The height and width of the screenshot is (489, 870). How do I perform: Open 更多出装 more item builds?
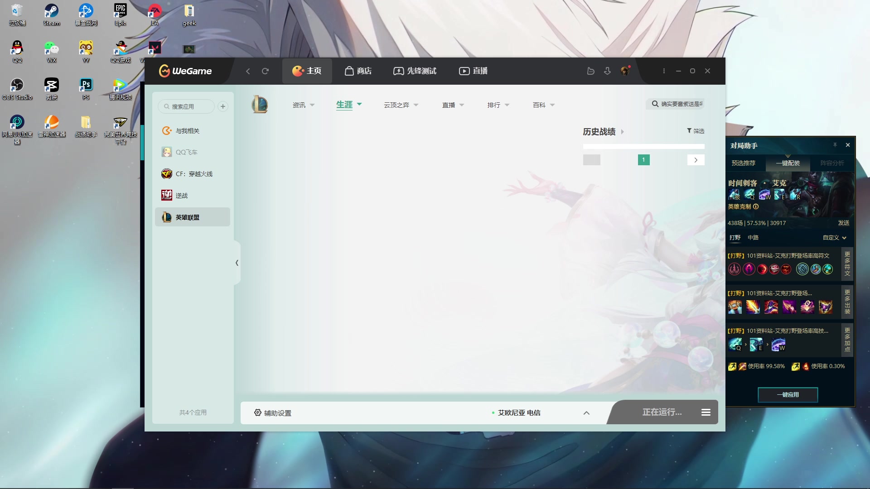pos(847,302)
